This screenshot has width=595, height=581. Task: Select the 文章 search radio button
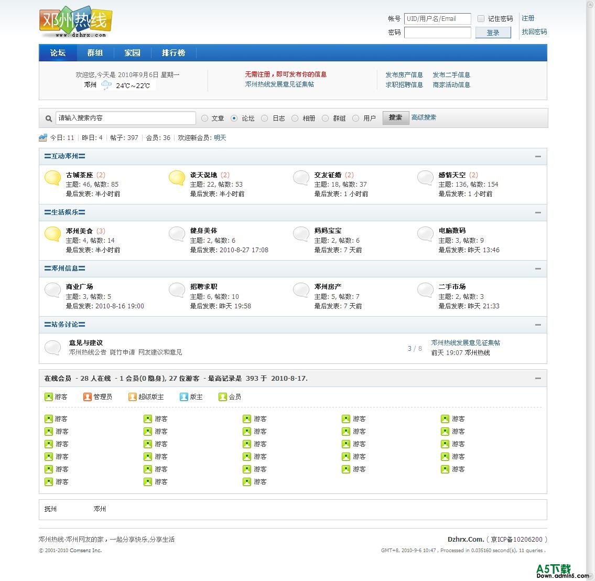coord(205,119)
